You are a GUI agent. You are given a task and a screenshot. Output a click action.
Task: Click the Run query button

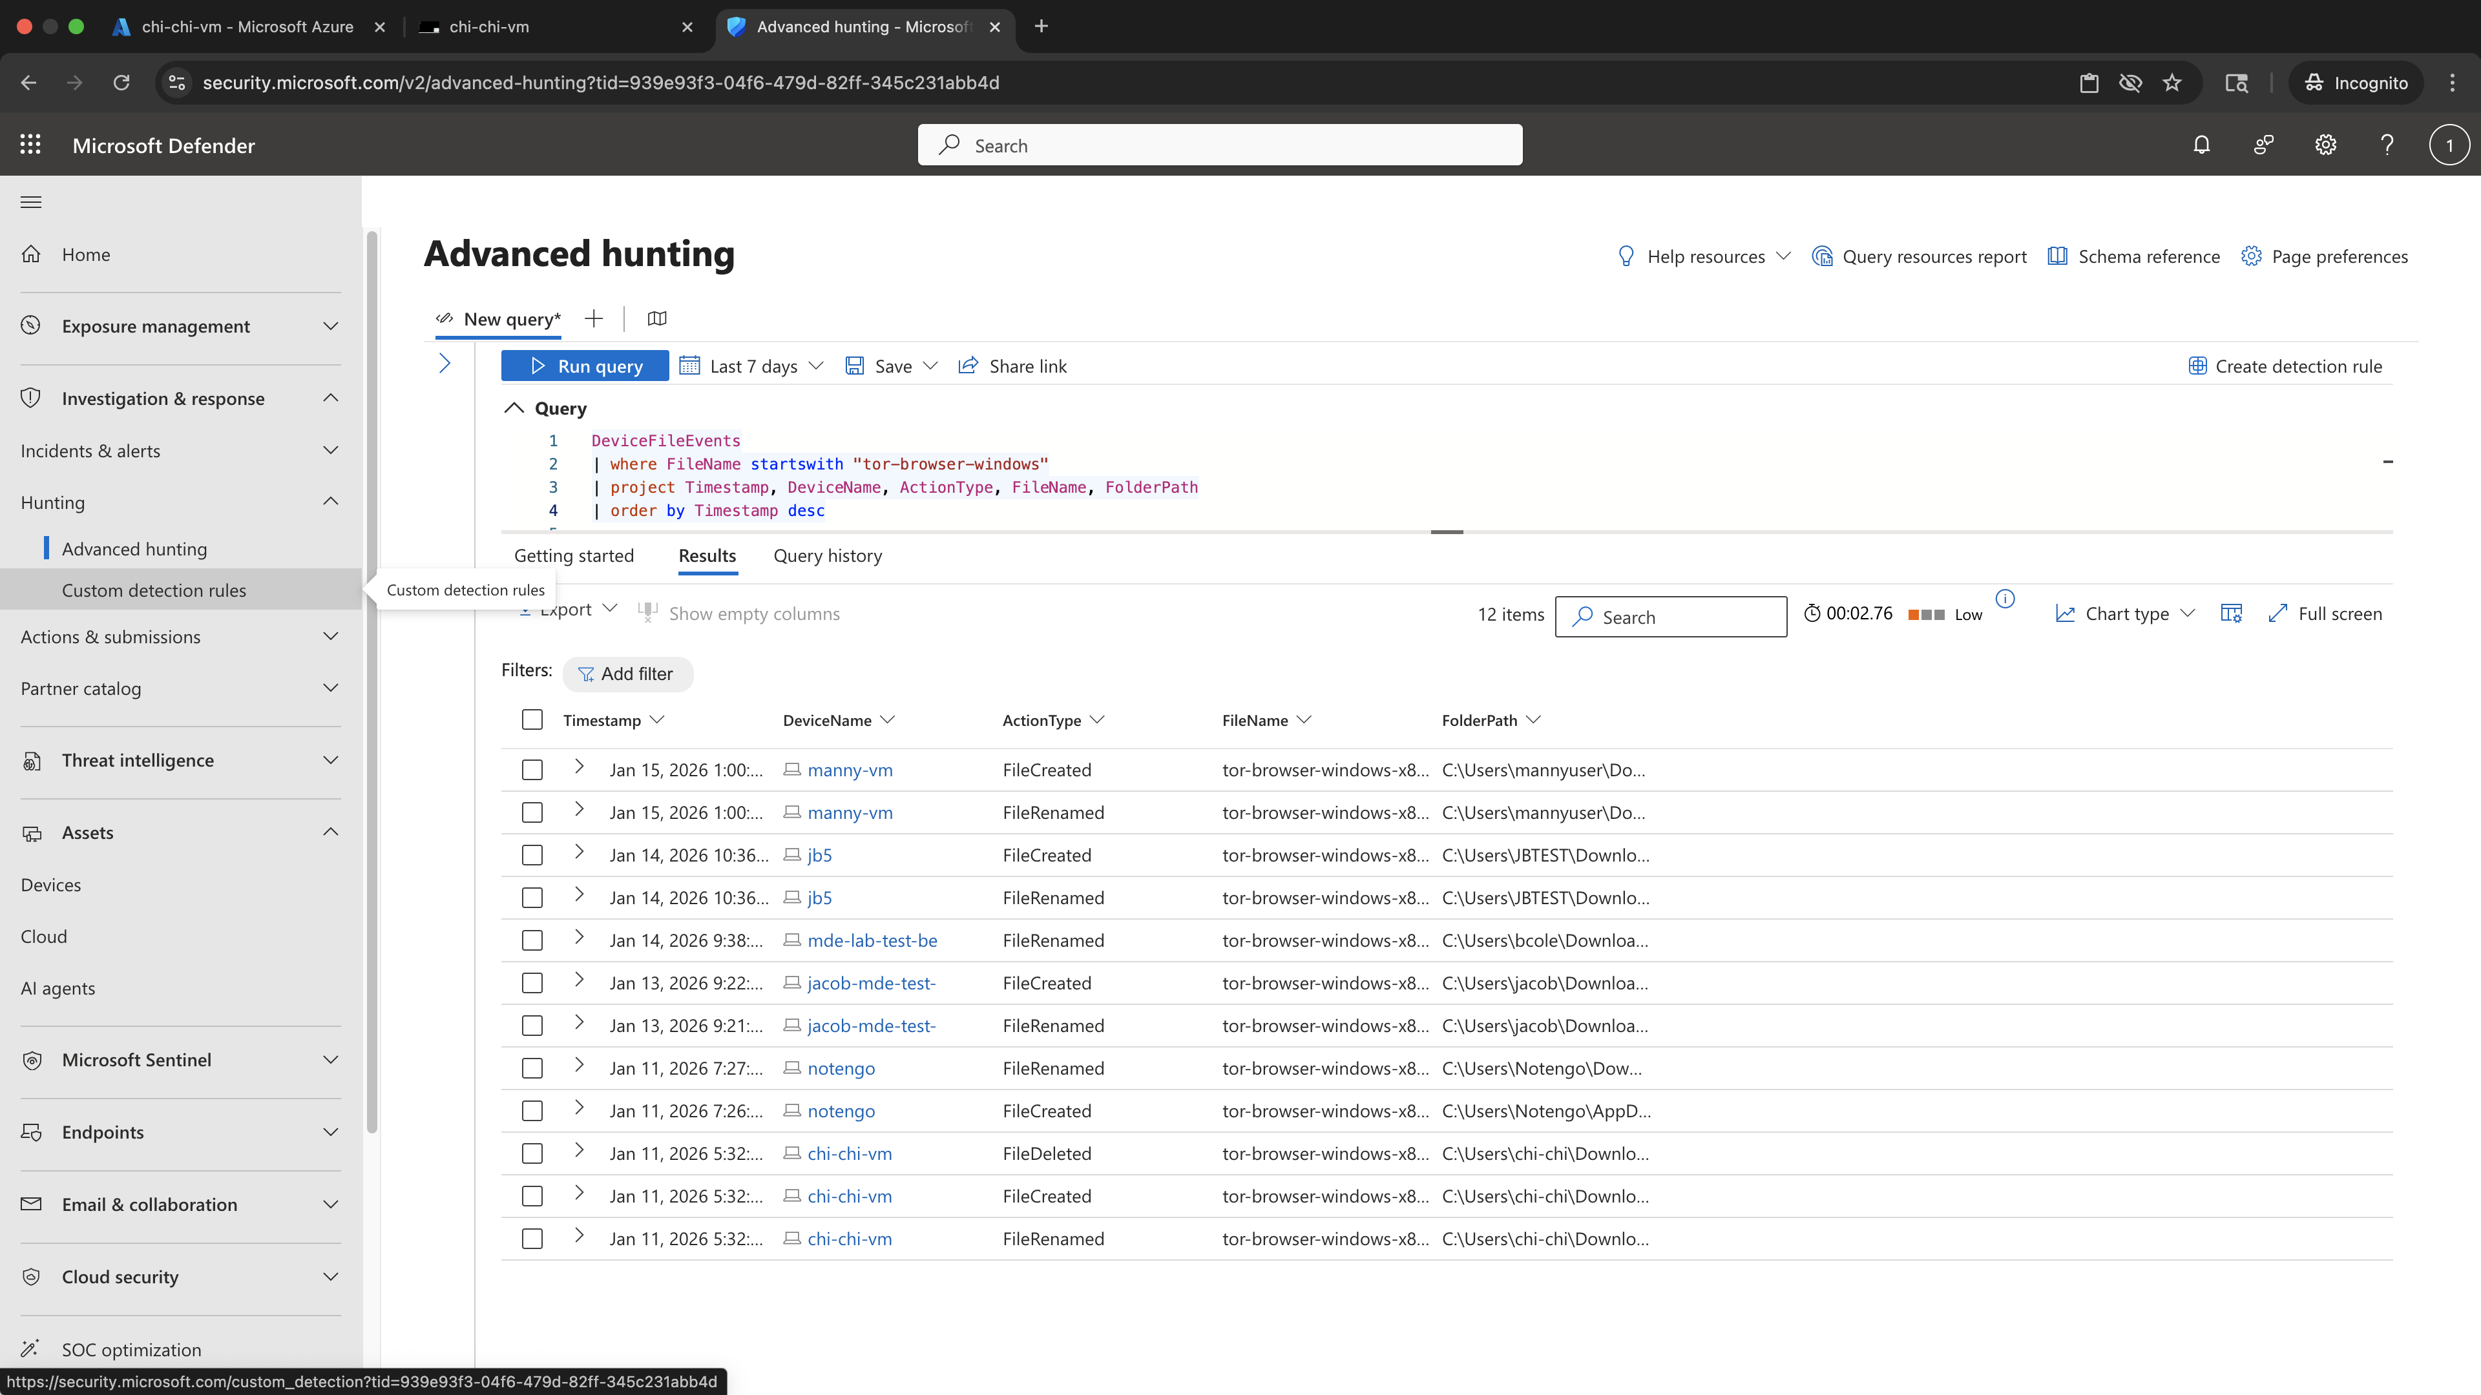tap(585, 366)
